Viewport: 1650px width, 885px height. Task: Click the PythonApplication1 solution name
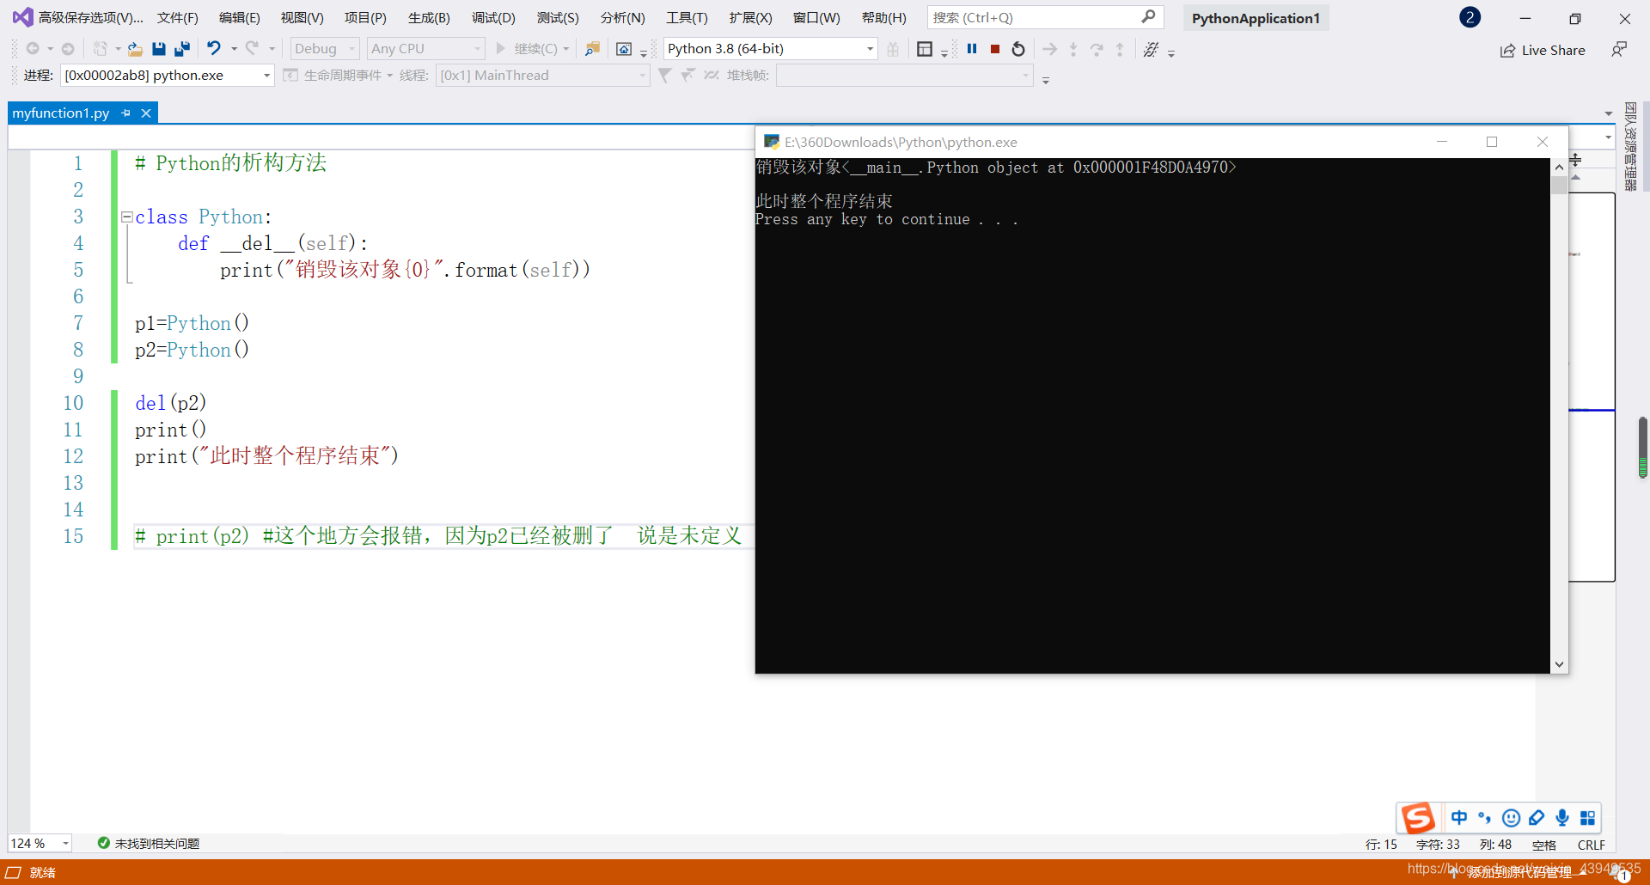(1256, 18)
